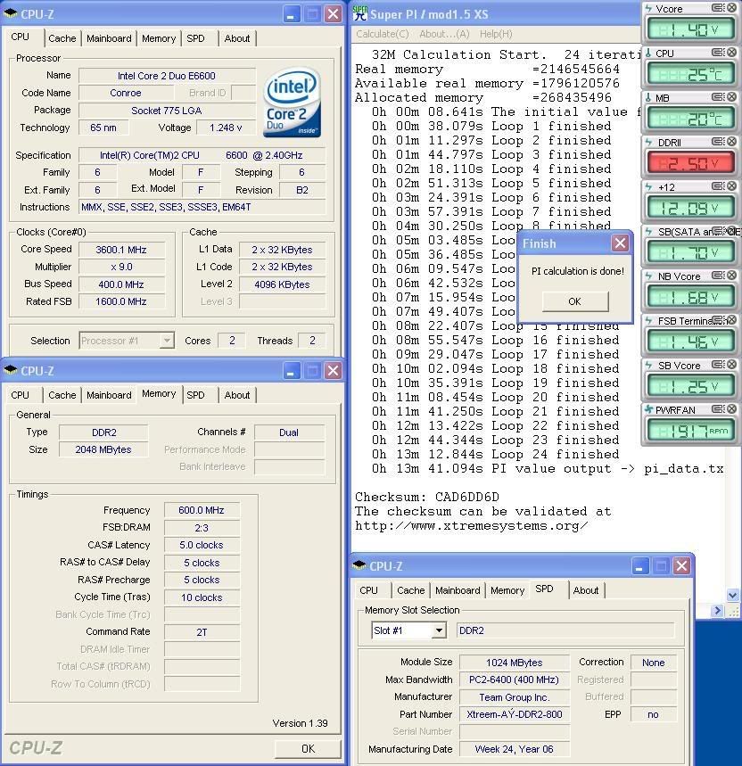
Task: Click the Super PI horizontal scrollbar right arrow
Action: point(717,610)
